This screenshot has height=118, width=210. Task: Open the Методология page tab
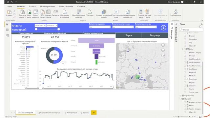click(x=71, y=113)
